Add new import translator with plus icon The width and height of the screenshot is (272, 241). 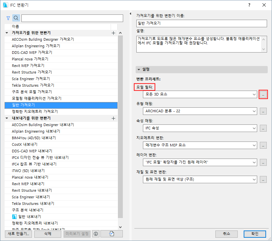pyautogui.click(x=114, y=33)
